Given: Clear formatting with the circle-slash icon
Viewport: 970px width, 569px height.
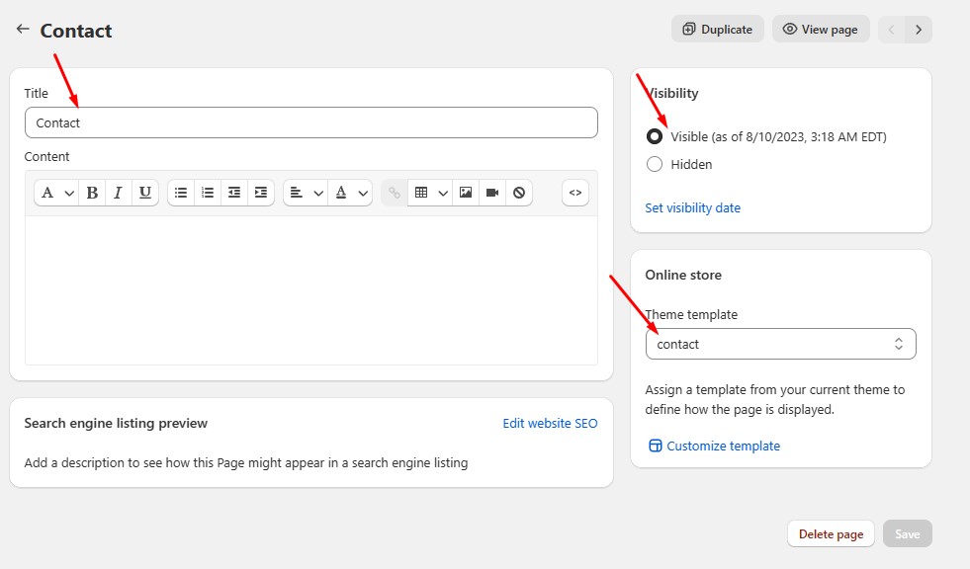Looking at the screenshot, I should coord(519,193).
